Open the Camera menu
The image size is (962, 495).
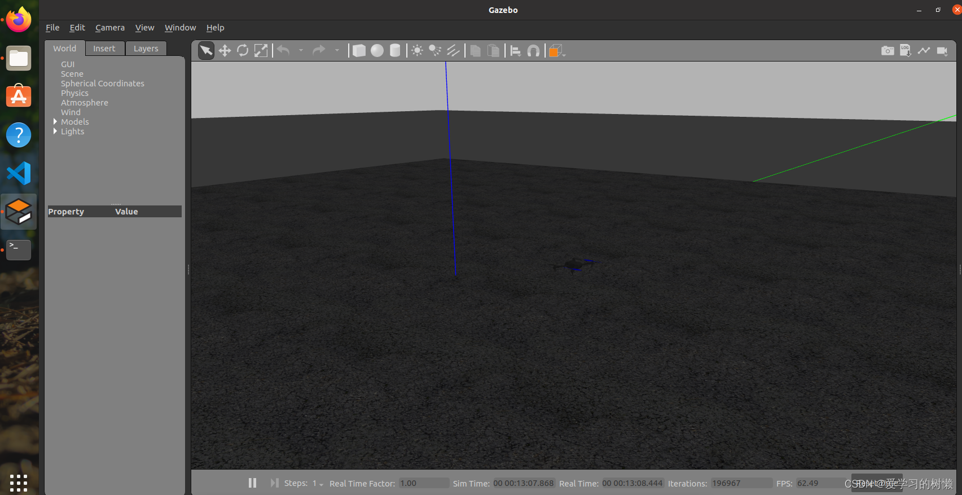point(110,28)
